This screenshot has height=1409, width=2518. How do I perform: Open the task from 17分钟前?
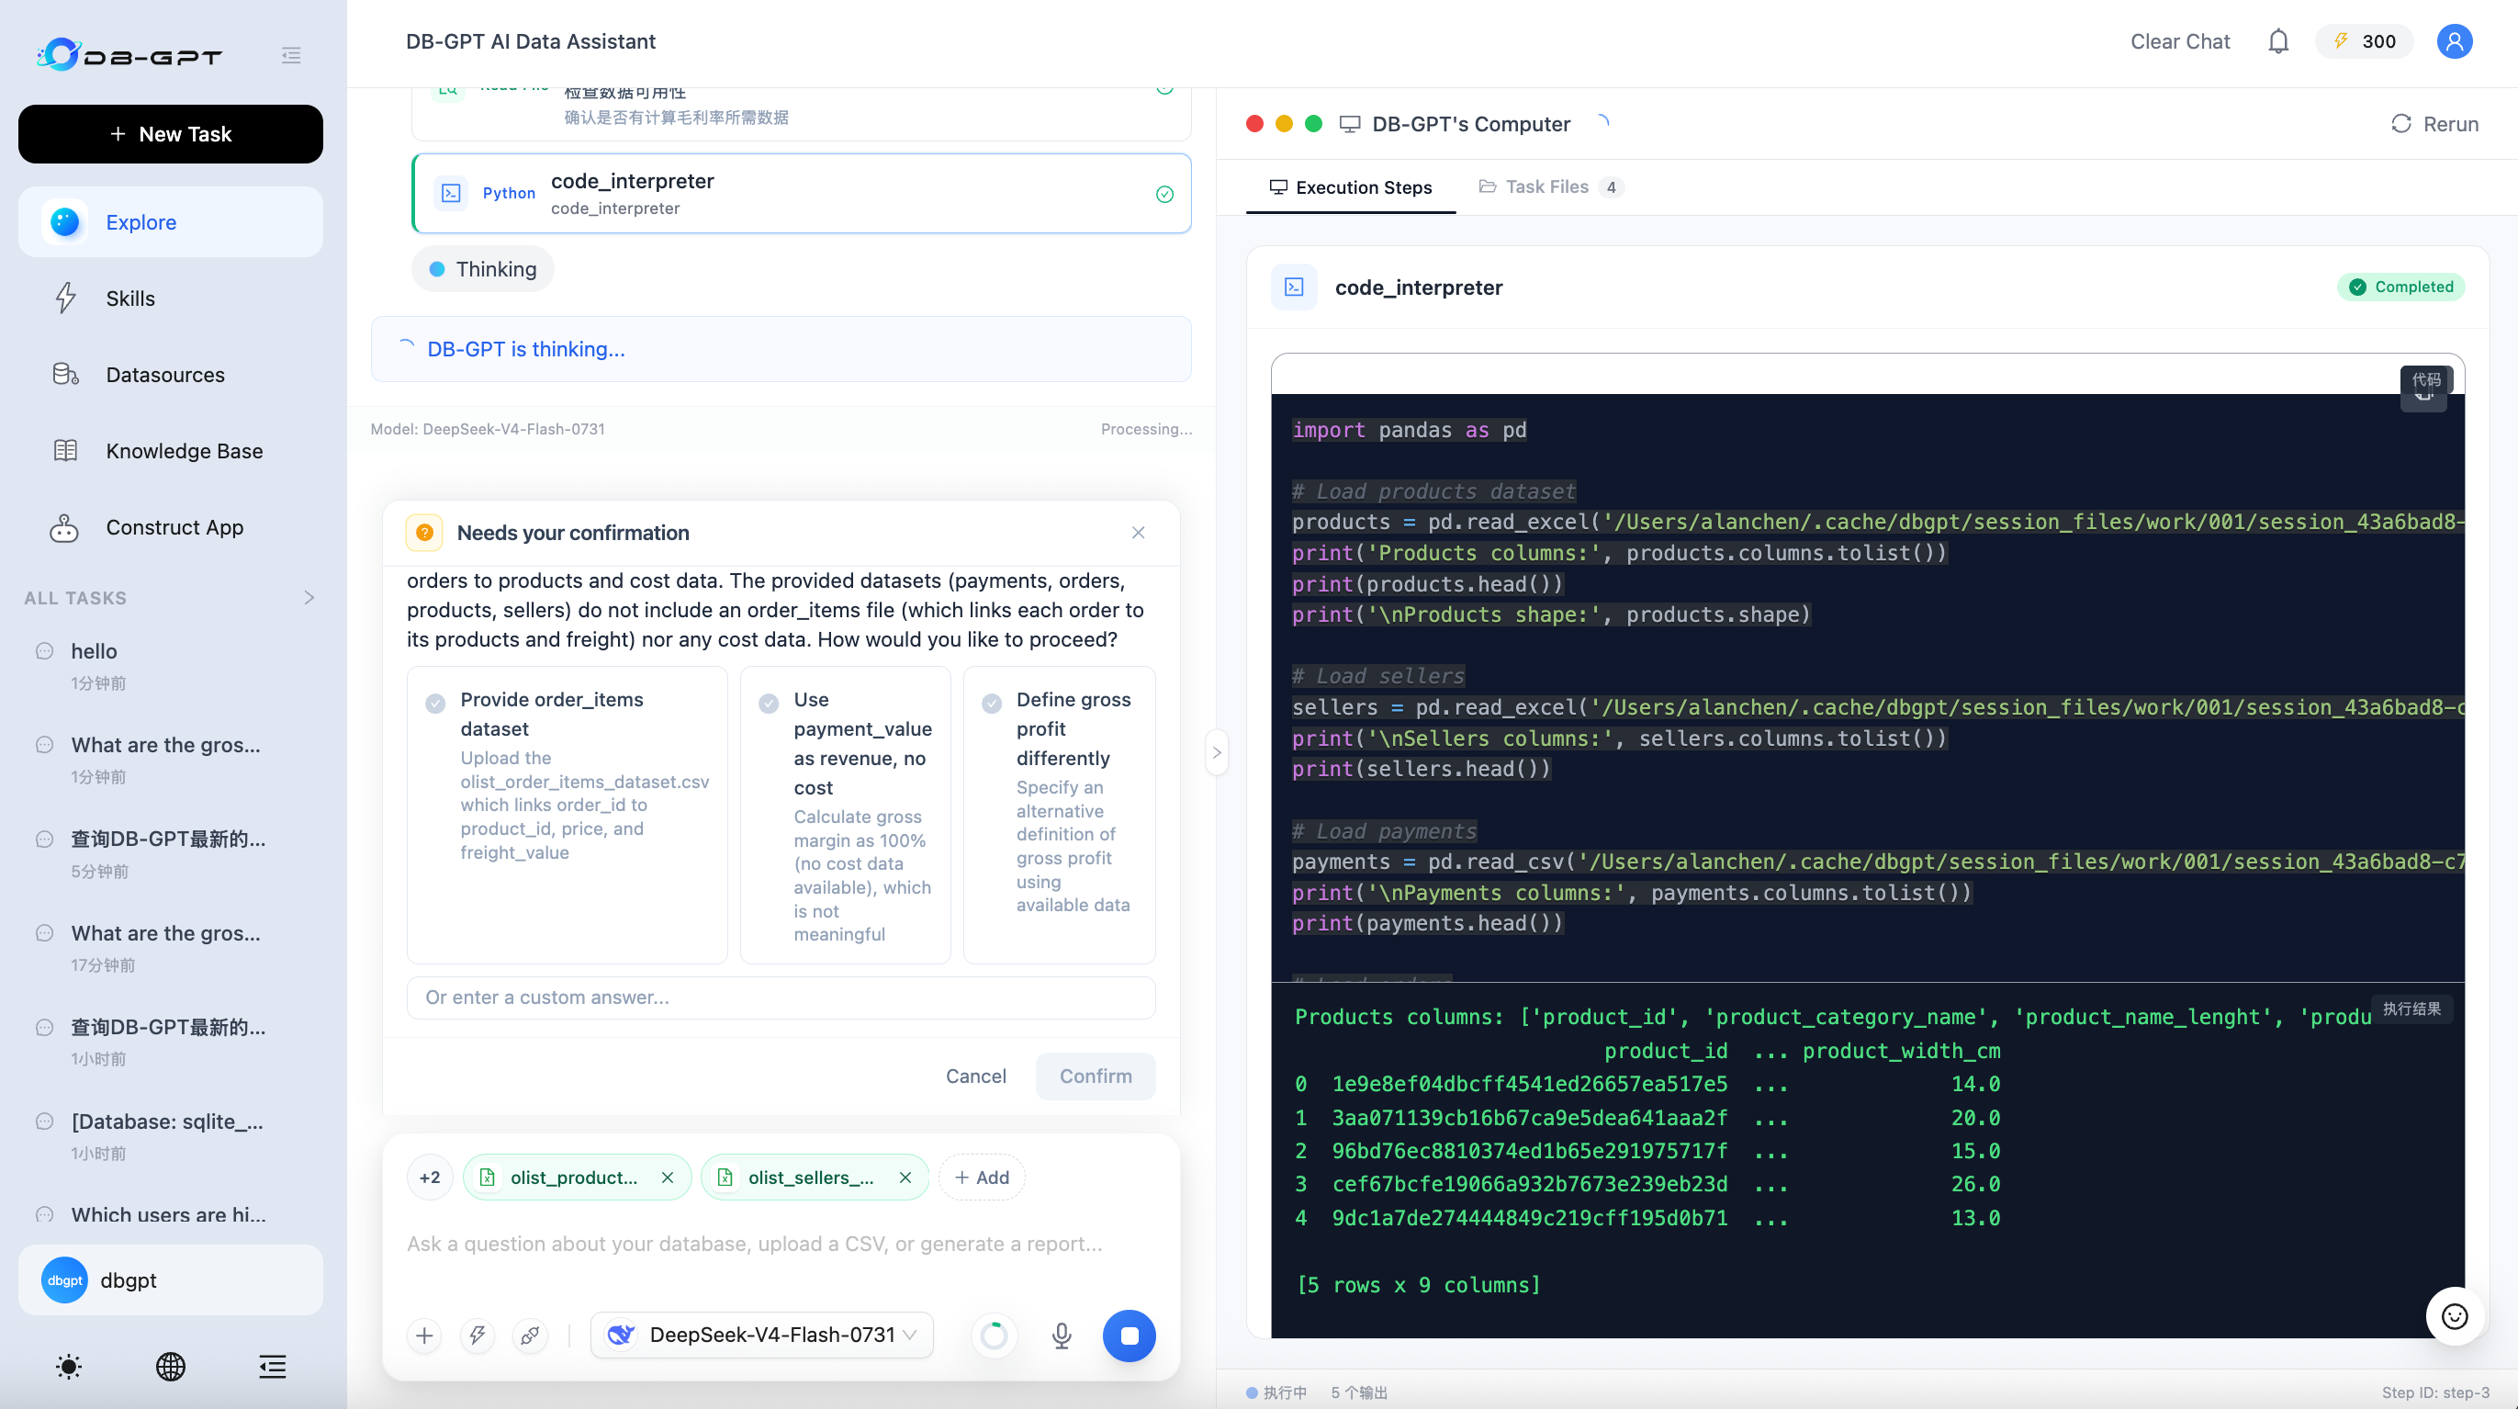[170, 948]
